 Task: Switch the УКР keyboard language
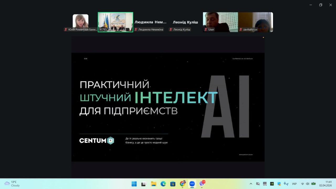(x=294, y=184)
